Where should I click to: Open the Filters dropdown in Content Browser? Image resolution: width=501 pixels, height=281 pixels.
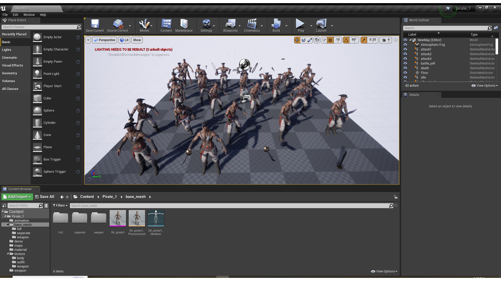(x=60, y=206)
